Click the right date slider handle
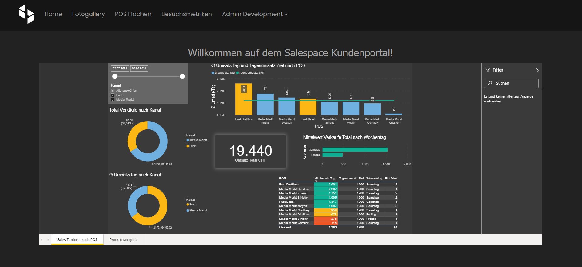582x267 pixels. [x=182, y=76]
